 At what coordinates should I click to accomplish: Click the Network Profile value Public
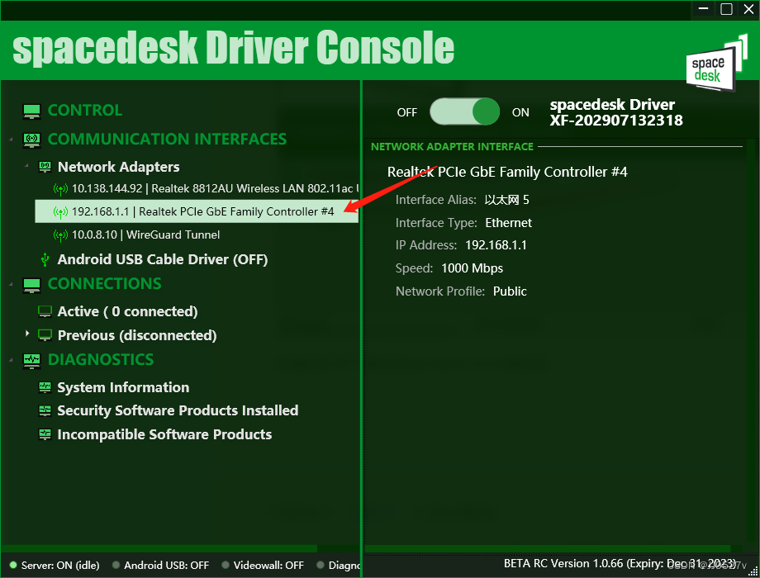[x=510, y=291]
